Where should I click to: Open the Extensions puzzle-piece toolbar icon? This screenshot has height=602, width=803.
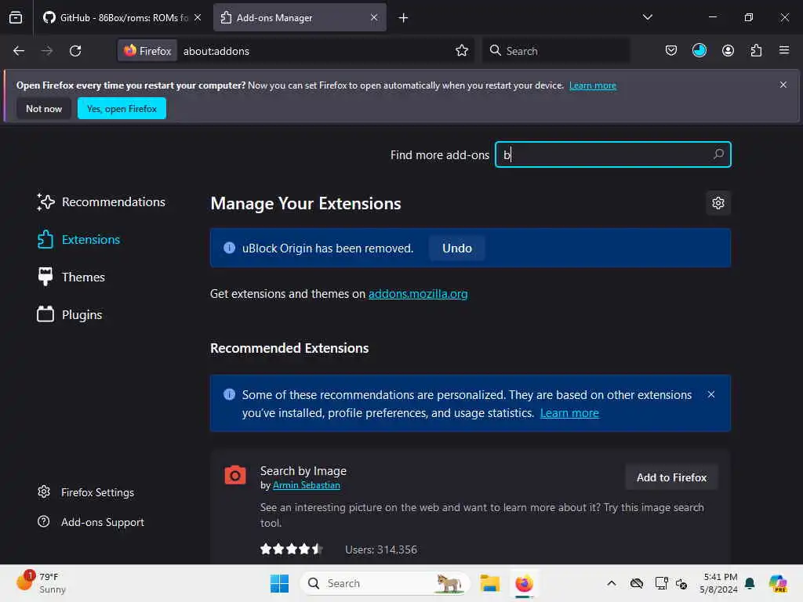pyautogui.click(x=756, y=51)
